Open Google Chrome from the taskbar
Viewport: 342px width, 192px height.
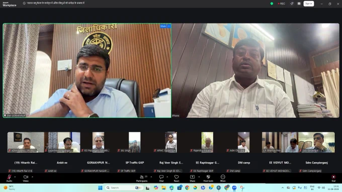pos(187,187)
